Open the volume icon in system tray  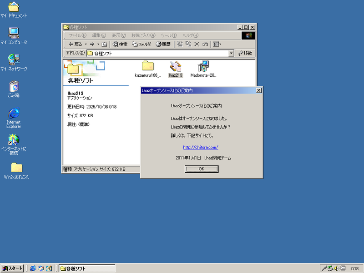tap(336, 268)
